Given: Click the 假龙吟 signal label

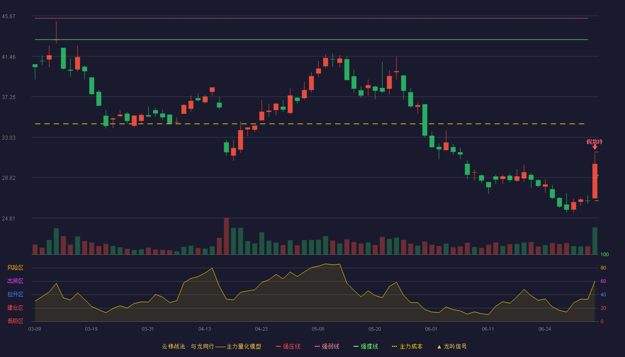Looking at the screenshot, I should point(595,142).
